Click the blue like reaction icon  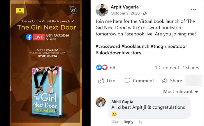point(99,67)
